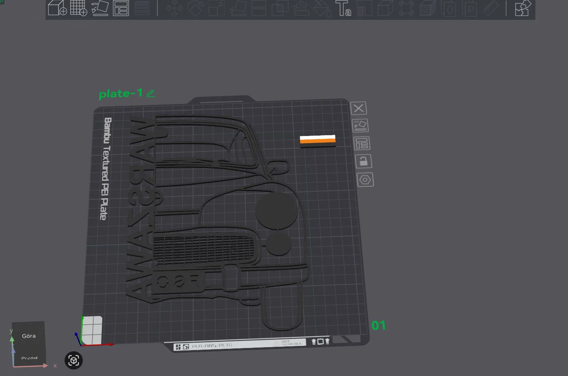Select the orange and white striped object
This screenshot has width=568, height=376.
[318, 141]
